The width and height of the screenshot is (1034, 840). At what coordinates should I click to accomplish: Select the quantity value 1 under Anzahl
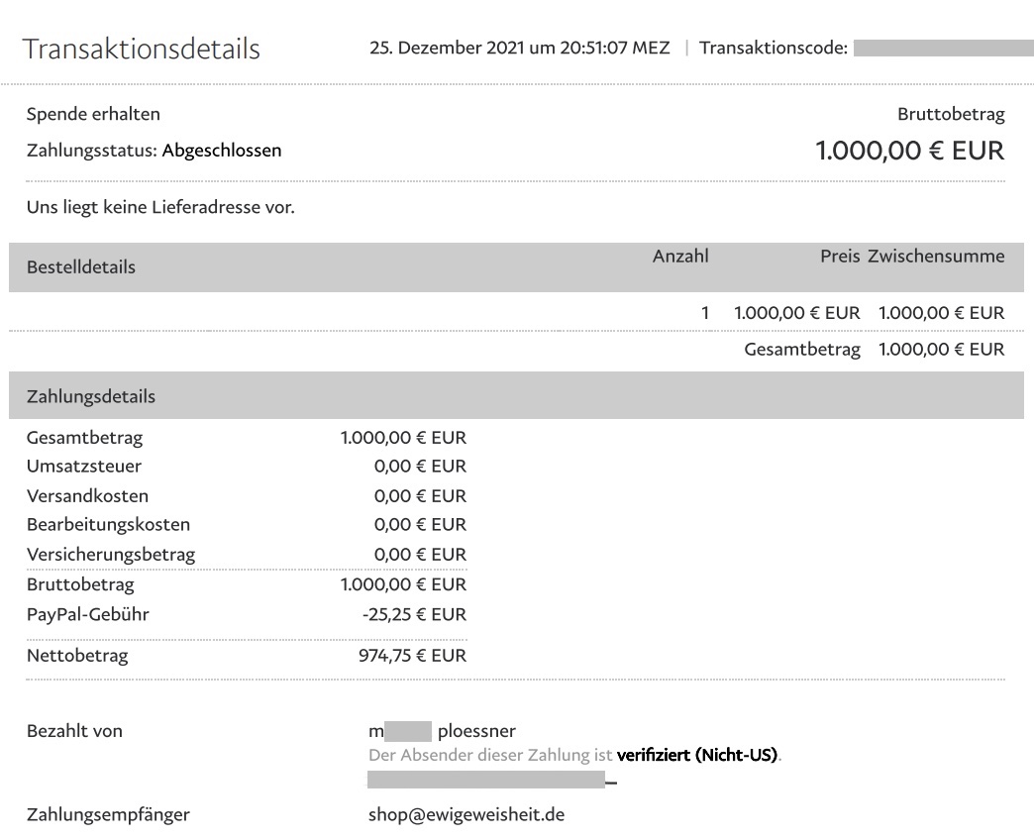(x=705, y=313)
